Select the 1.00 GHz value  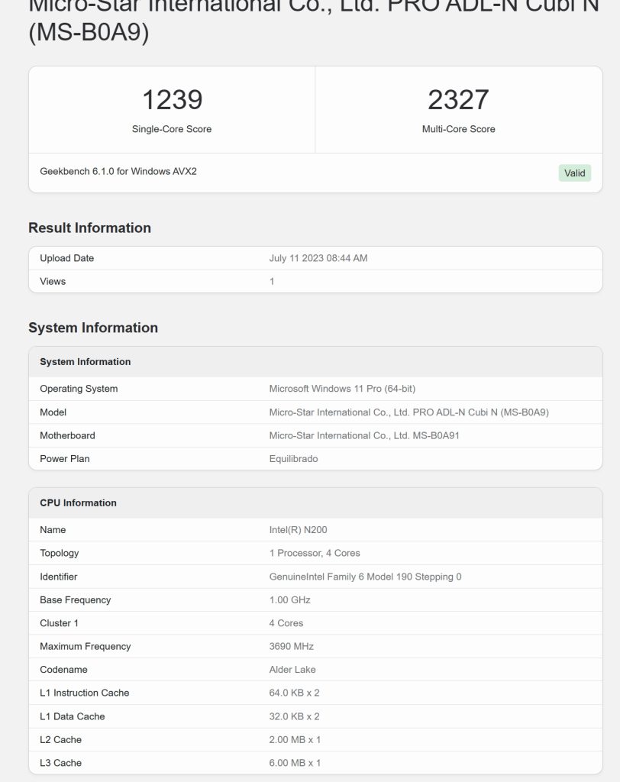[x=290, y=600]
